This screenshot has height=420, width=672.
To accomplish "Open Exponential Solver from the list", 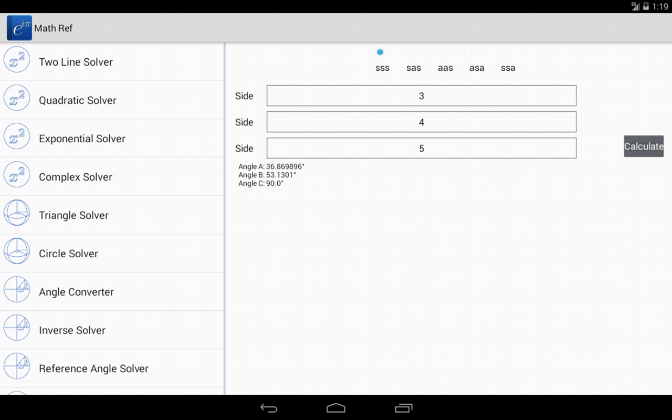I will 112,138.
